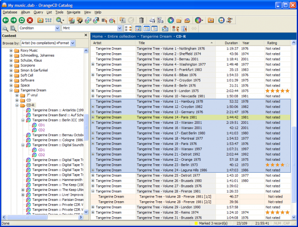Viewport: 298px width, 227px height.
Task: Expand The Keep Ultin tree node
Action: [x=23, y=190]
